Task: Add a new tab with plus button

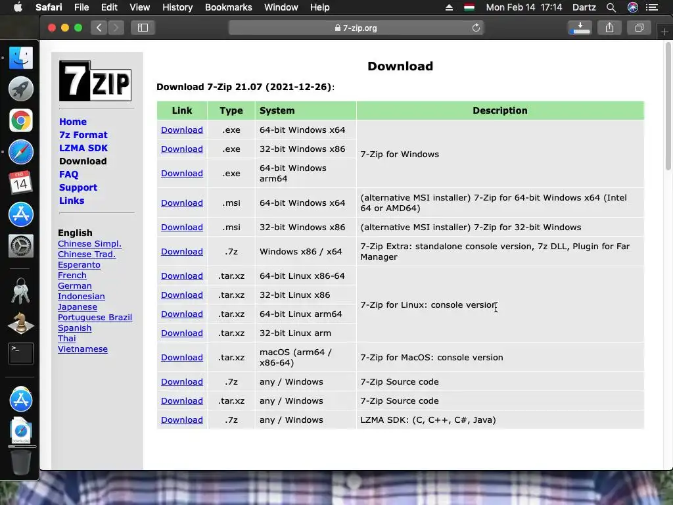Action: pyautogui.click(x=664, y=32)
